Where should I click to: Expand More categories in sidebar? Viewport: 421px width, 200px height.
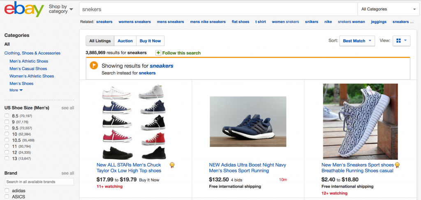coord(16,90)
